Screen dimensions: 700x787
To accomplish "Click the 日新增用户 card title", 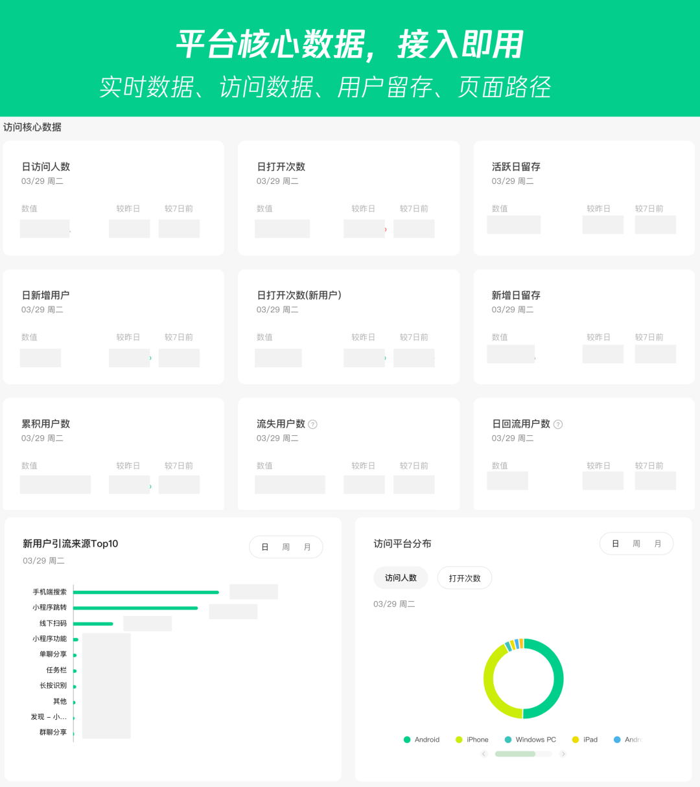I will coord(46,295).
